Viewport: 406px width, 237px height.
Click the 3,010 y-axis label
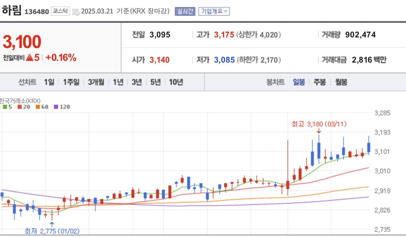[x=383, y=171]
